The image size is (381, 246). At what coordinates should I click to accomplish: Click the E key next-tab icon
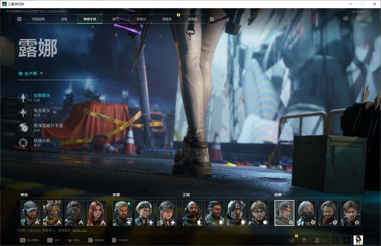pos(212,19)
